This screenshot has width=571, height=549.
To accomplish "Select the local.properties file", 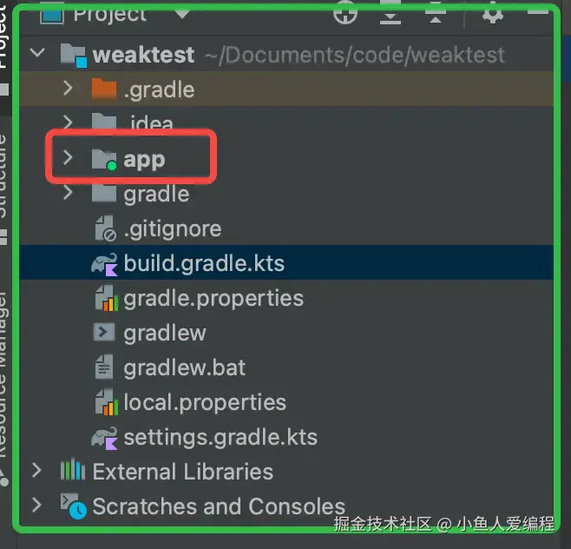I will (204, 402).
